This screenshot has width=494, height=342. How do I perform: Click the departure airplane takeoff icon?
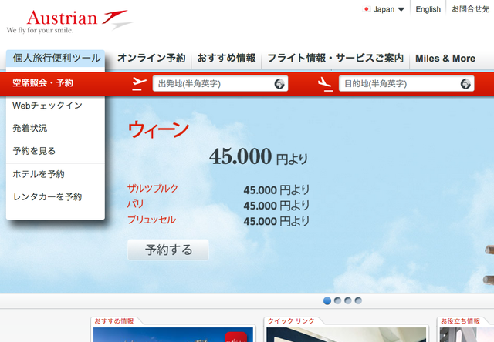click(139, 84)
